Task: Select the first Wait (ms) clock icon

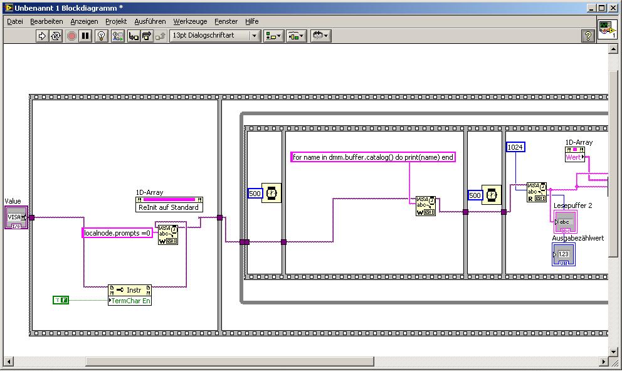Action: point(271,193)
